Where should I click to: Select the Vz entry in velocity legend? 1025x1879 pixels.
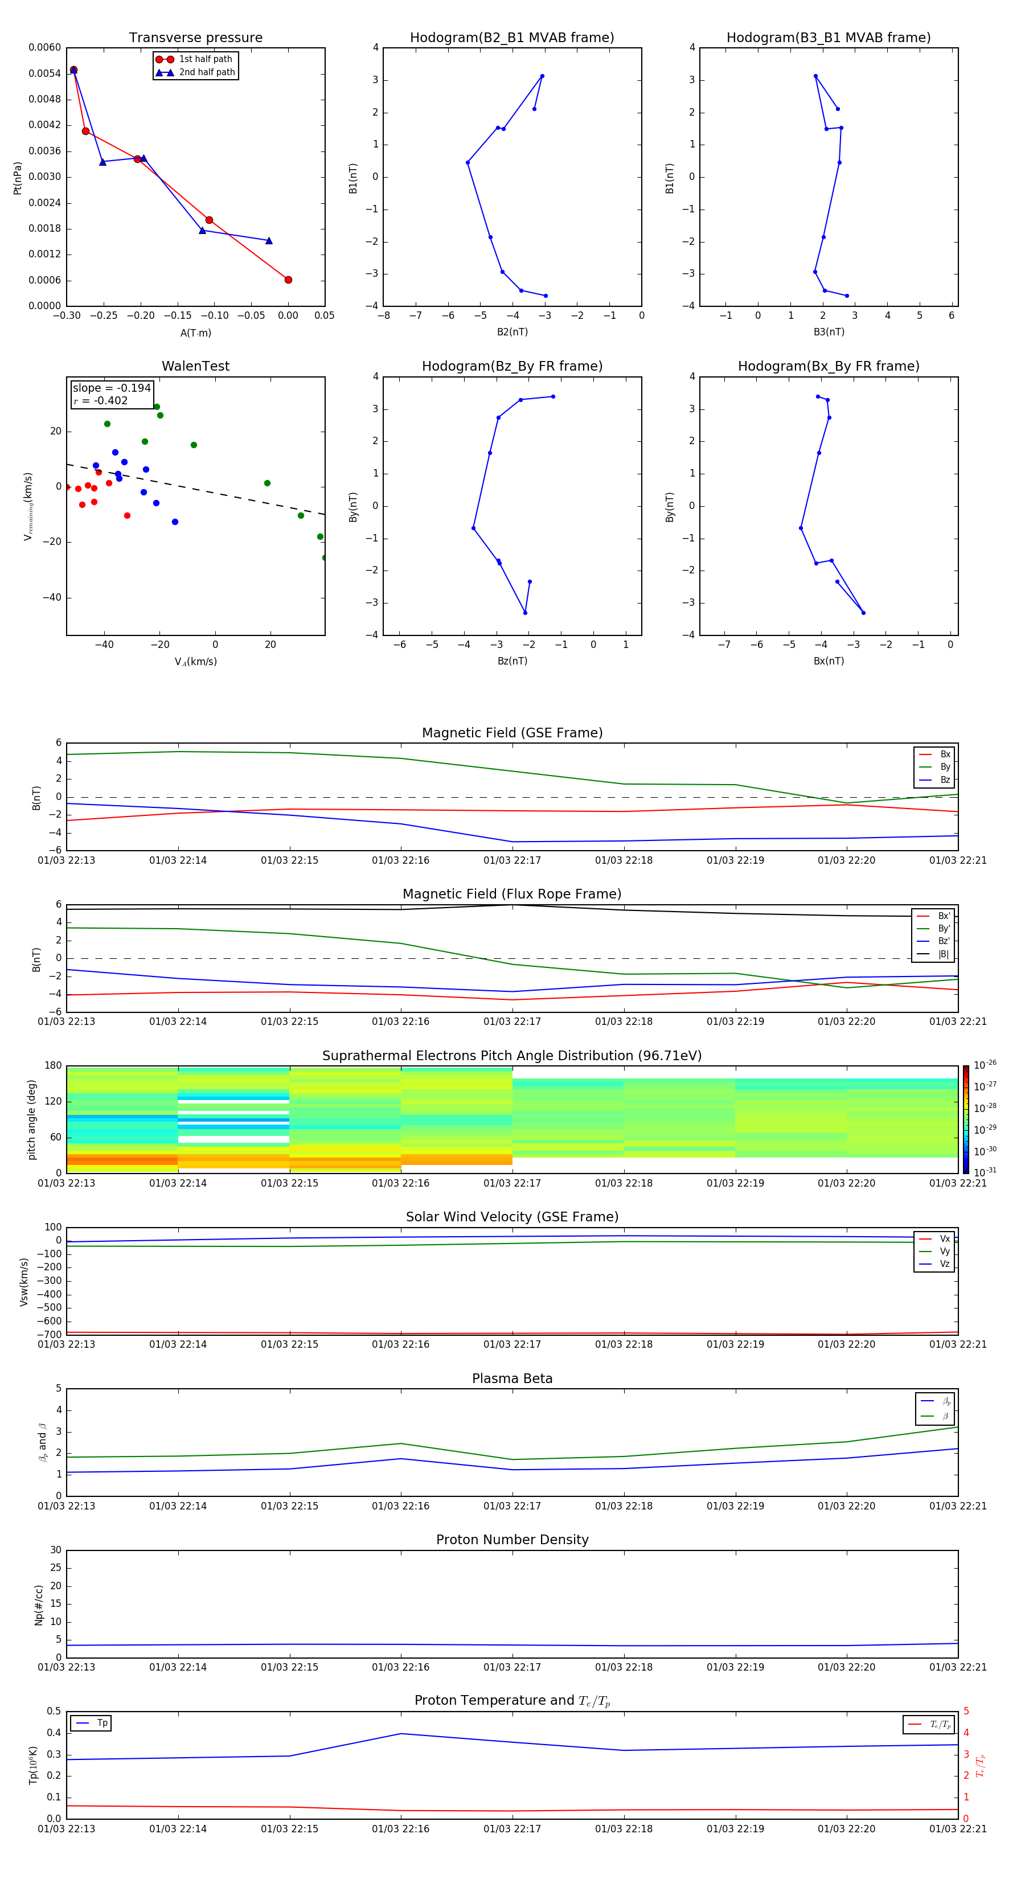pos(934,1264)
